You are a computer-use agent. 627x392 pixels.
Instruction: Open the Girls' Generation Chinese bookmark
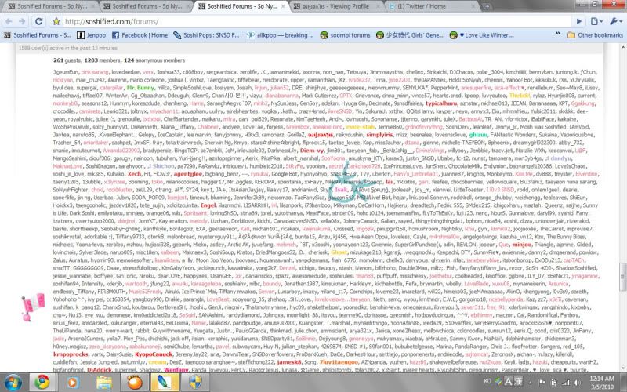[x=409, y=35]
